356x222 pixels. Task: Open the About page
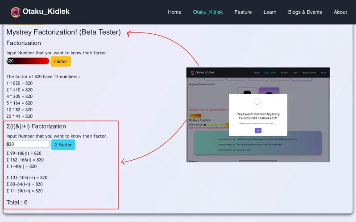[340, 12]
